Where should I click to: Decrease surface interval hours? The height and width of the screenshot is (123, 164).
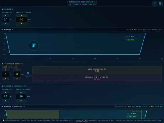5,78
